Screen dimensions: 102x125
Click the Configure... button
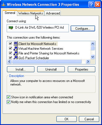click(83, 29)
